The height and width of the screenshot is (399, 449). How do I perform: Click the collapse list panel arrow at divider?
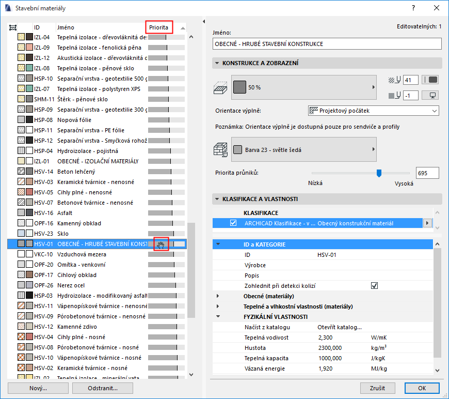pos(204,22)
